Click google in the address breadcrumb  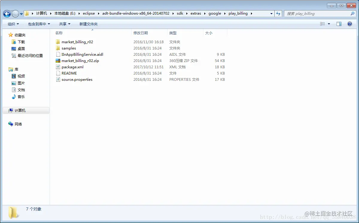point(215,13)
